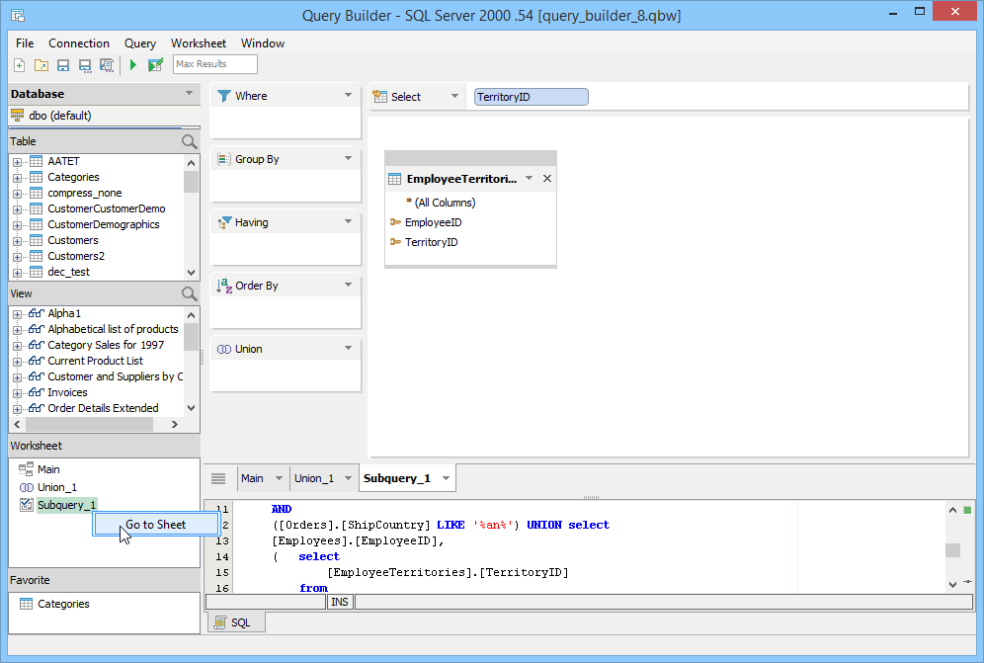
Task: Click the Customers2 table icon
Action: pos(37,256)
